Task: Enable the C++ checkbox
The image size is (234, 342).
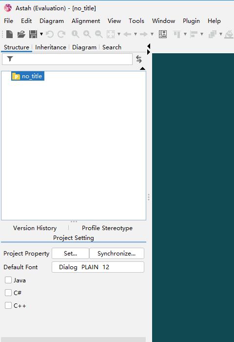Action: coord(8,305)
